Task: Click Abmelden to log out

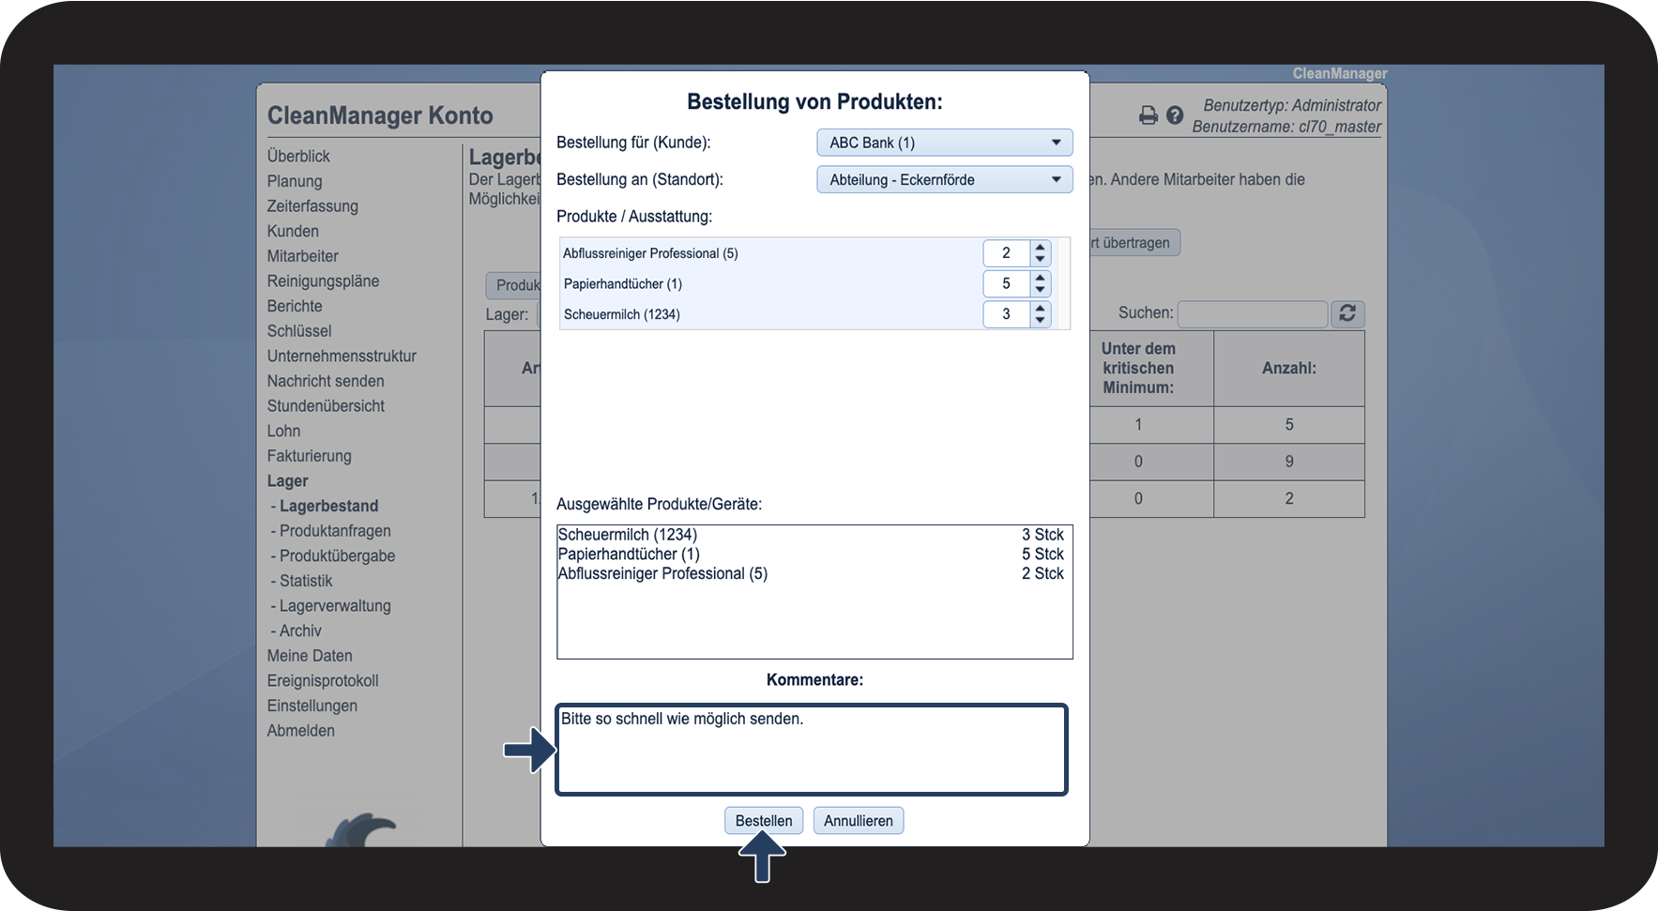Action: [x=300, y=731]
